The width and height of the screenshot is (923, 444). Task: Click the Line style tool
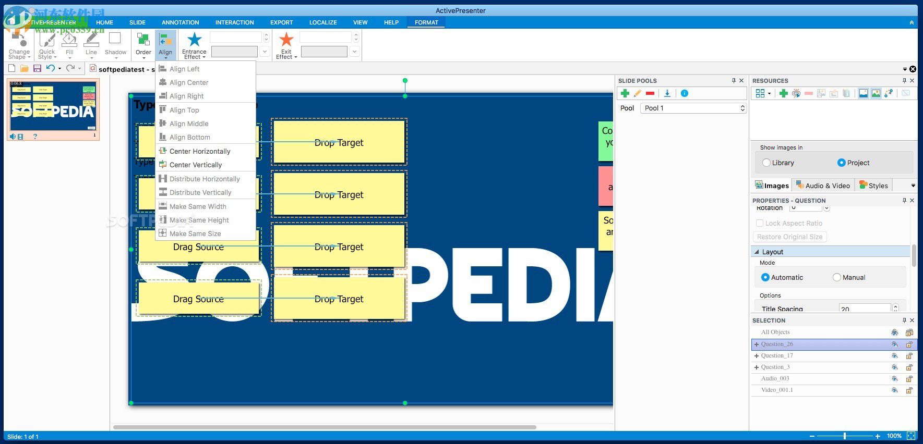coord(91,45)
